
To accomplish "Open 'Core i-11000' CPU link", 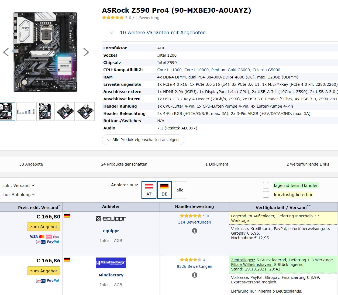I will pos(169,70).
